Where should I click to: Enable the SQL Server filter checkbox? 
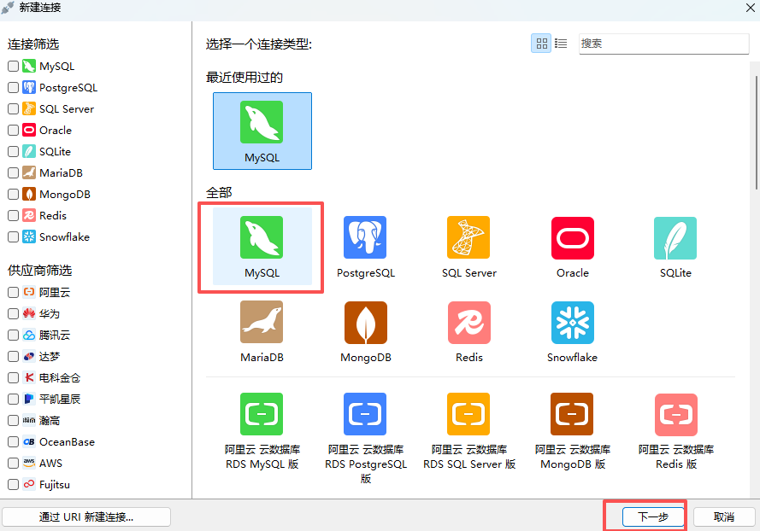(13, 109)
